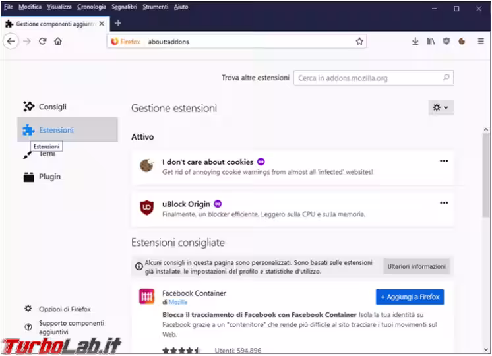
Task: Click the I don't care about cookies icon
Action: coord(146,165)
